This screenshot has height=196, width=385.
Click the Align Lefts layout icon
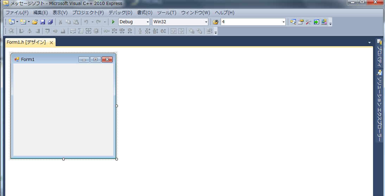point(21,31)
